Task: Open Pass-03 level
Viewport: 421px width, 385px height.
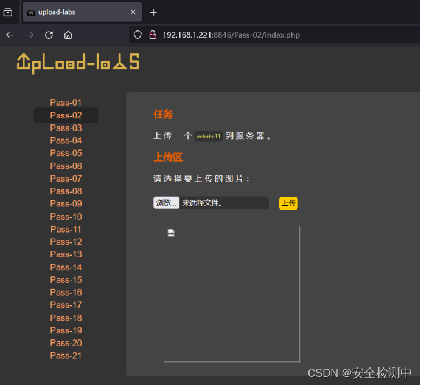Action: point(66,128)
